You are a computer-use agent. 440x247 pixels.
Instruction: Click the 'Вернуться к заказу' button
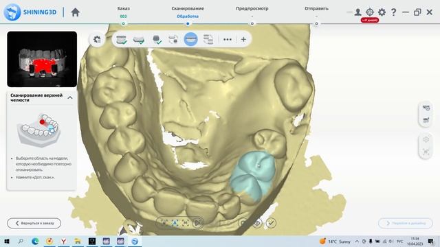point(34,223)
